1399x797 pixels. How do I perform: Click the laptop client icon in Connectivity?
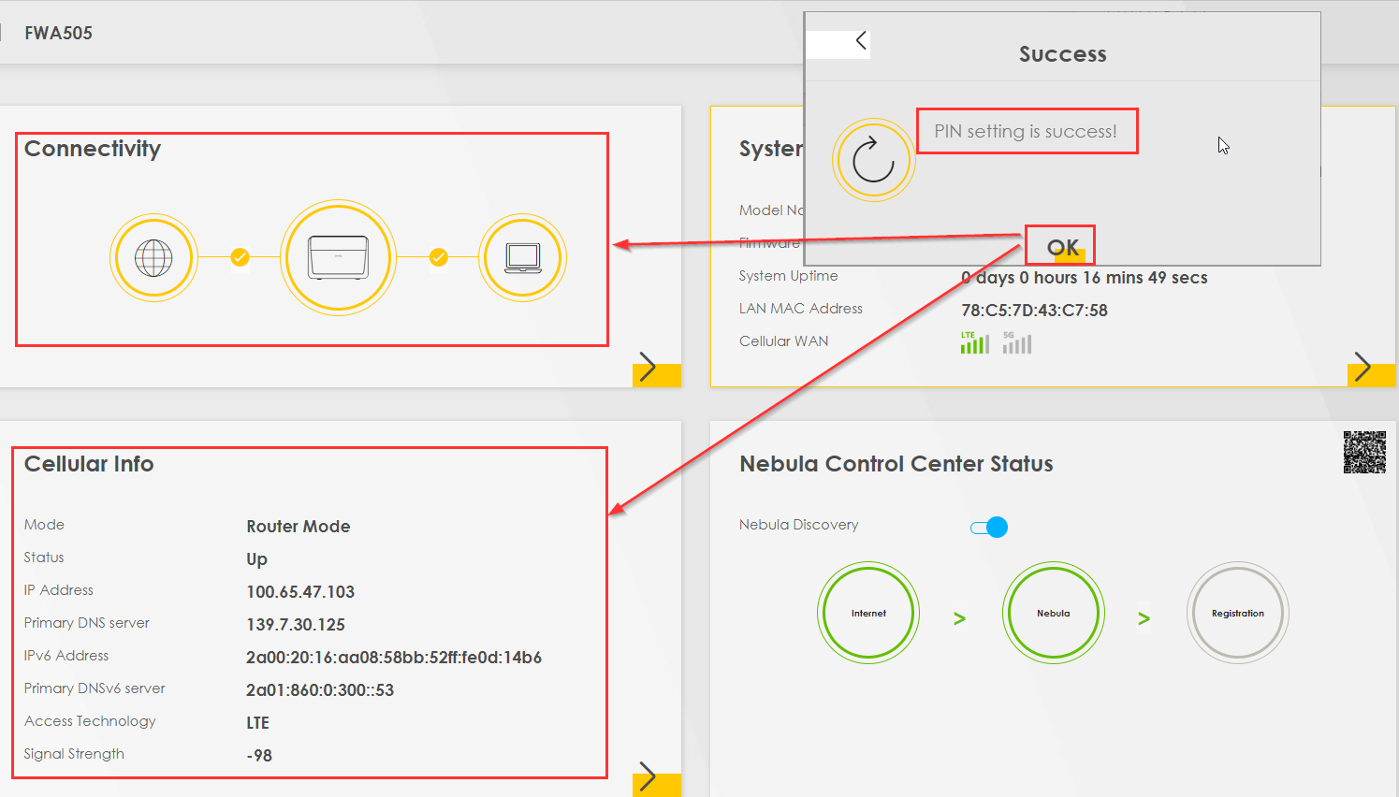tap(522, 256)
